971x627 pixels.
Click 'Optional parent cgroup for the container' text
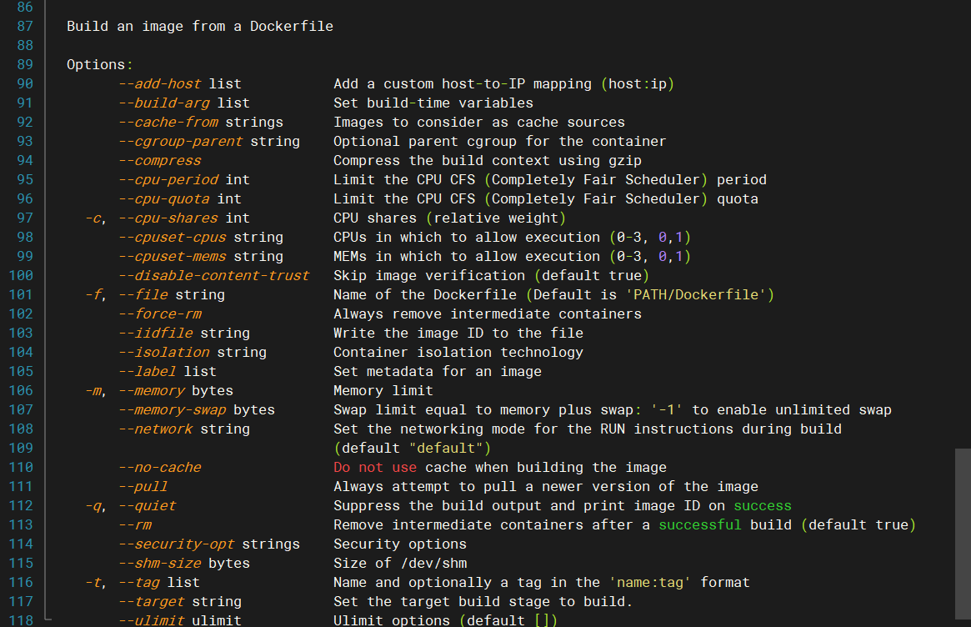[x=500, y=141]
